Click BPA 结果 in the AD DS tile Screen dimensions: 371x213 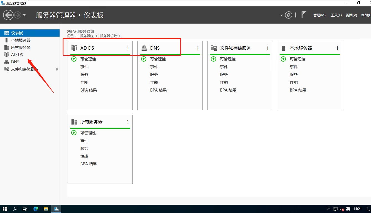(88, 90)
